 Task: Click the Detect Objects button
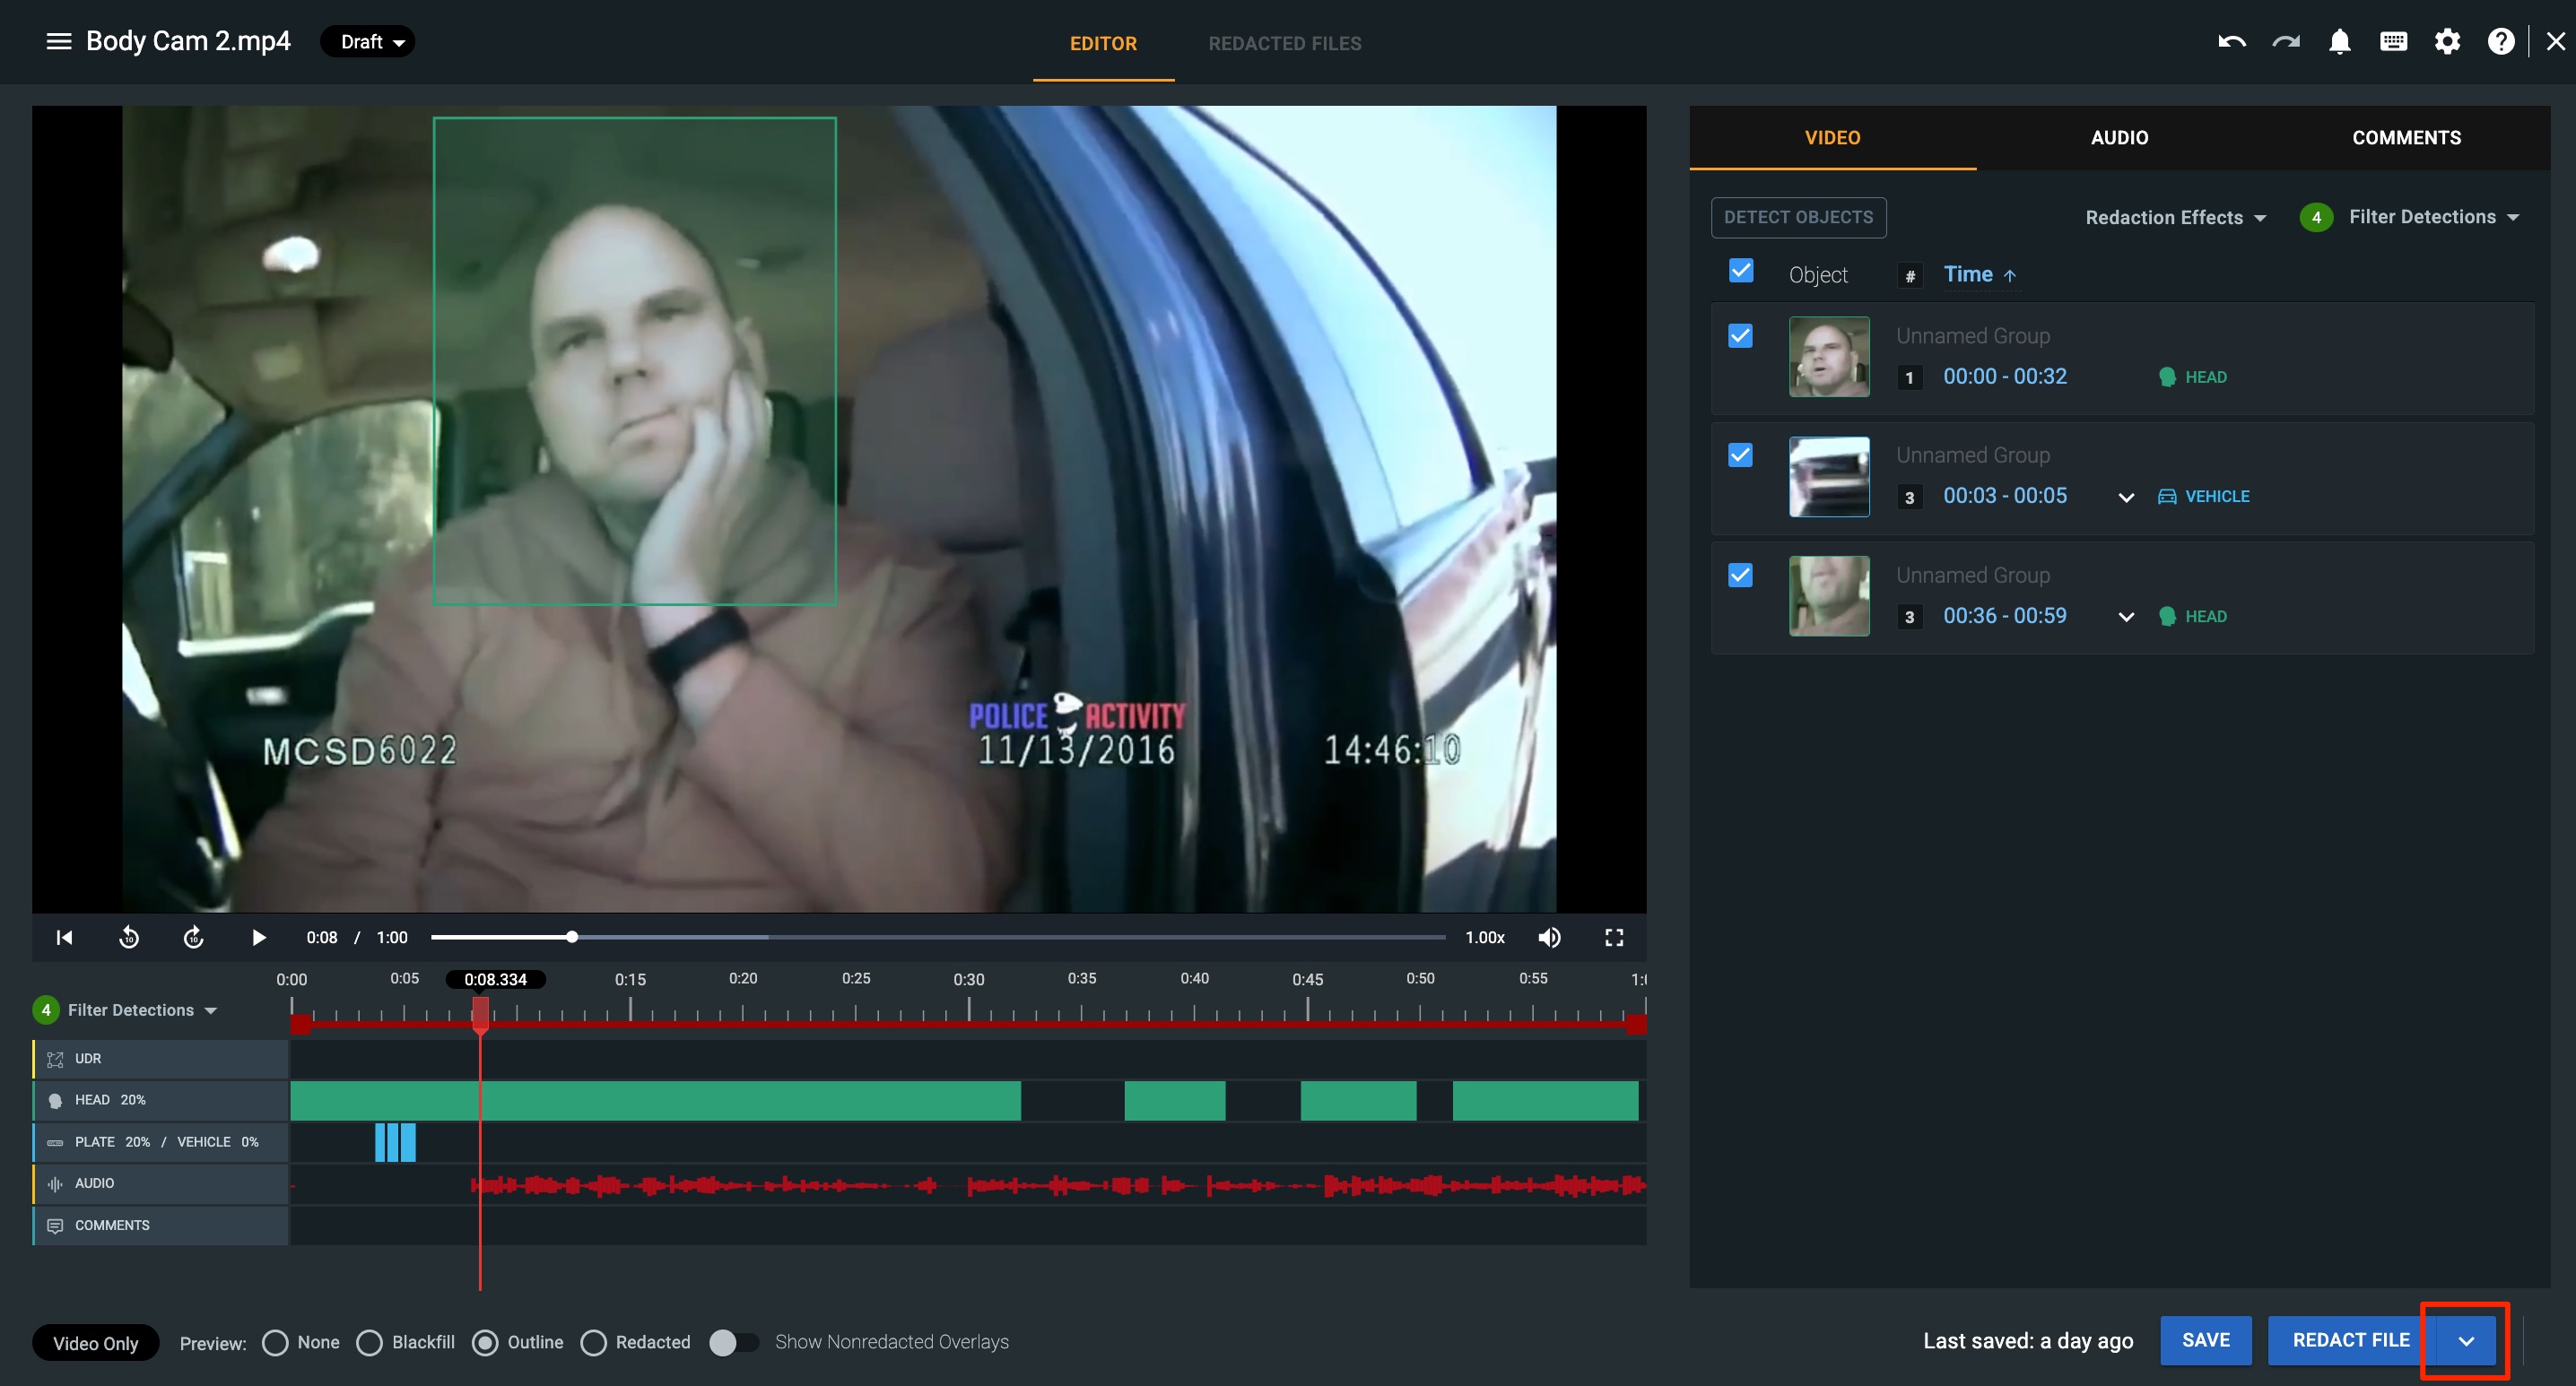pyautogui.click(x=1798, y=218)
